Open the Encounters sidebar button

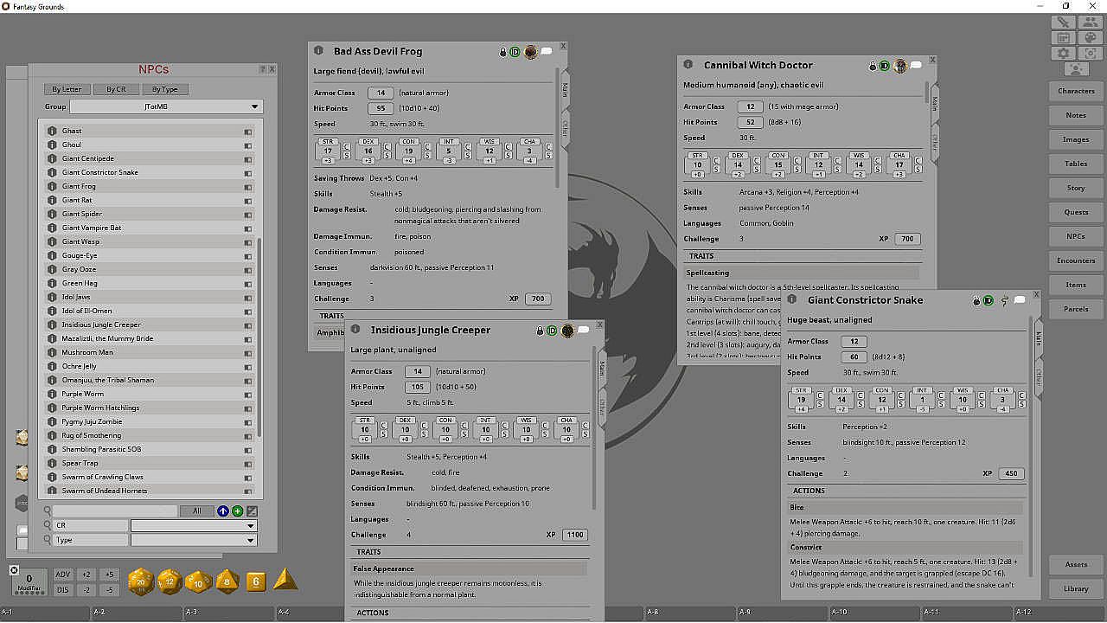coord(1076,260)
